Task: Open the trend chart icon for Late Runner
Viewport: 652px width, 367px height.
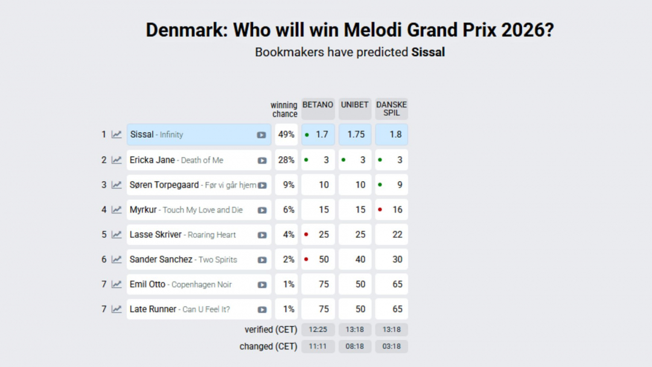Action: 117,309
